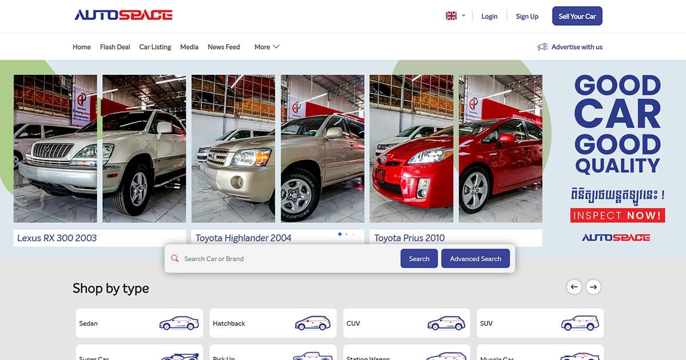Click the Advertise with us link
This screenshot has width=686, height=360.
click(577, 47)
